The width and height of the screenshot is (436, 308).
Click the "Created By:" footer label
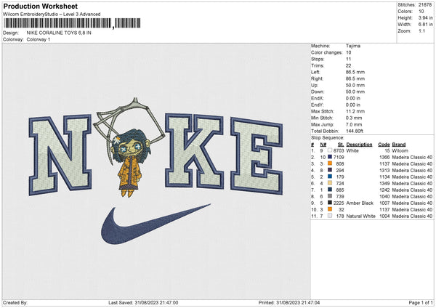click(x=15, y=302)
